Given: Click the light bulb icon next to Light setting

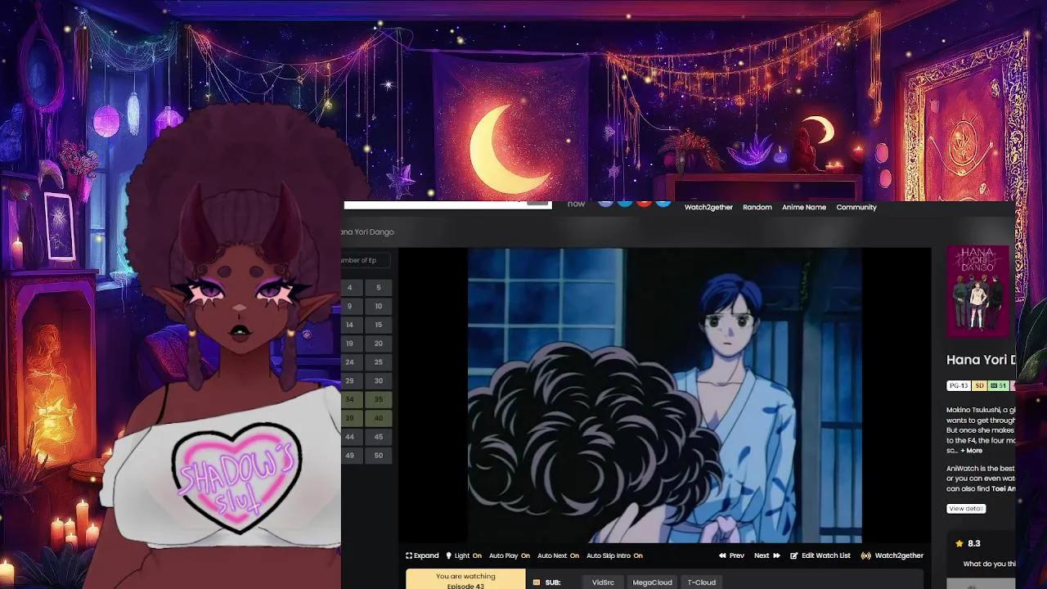Looking at the screenshot, I should [x=448, y=555].
